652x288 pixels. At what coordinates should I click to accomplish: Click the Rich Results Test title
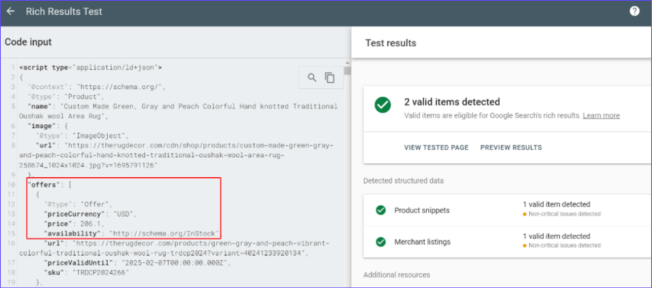click(64, 11)
